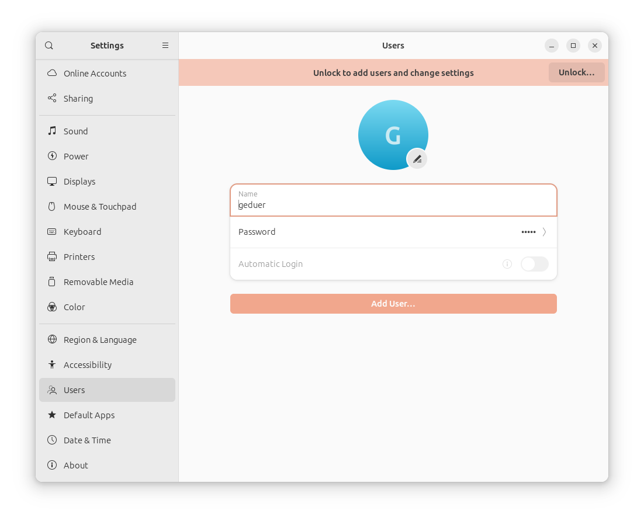The height and width of the screenshot is (521, 644).
Task: Open the Settings hamburger menu
Action: pos(165,46)
